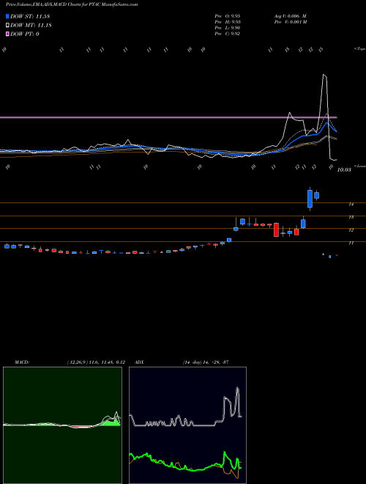
Task: Click the 'Avg V: 0.006 M' value
Action: pyautogui.click(x=290, y=16)
